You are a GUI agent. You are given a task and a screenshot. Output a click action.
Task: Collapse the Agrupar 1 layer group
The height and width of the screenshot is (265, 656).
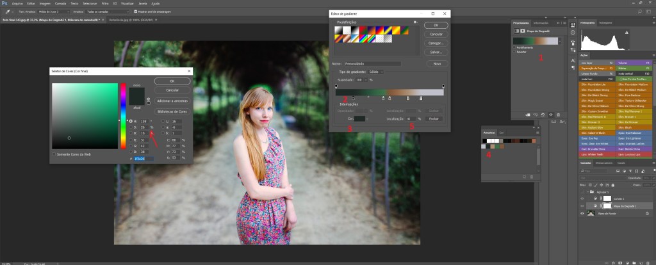click(x=589, y=191)
